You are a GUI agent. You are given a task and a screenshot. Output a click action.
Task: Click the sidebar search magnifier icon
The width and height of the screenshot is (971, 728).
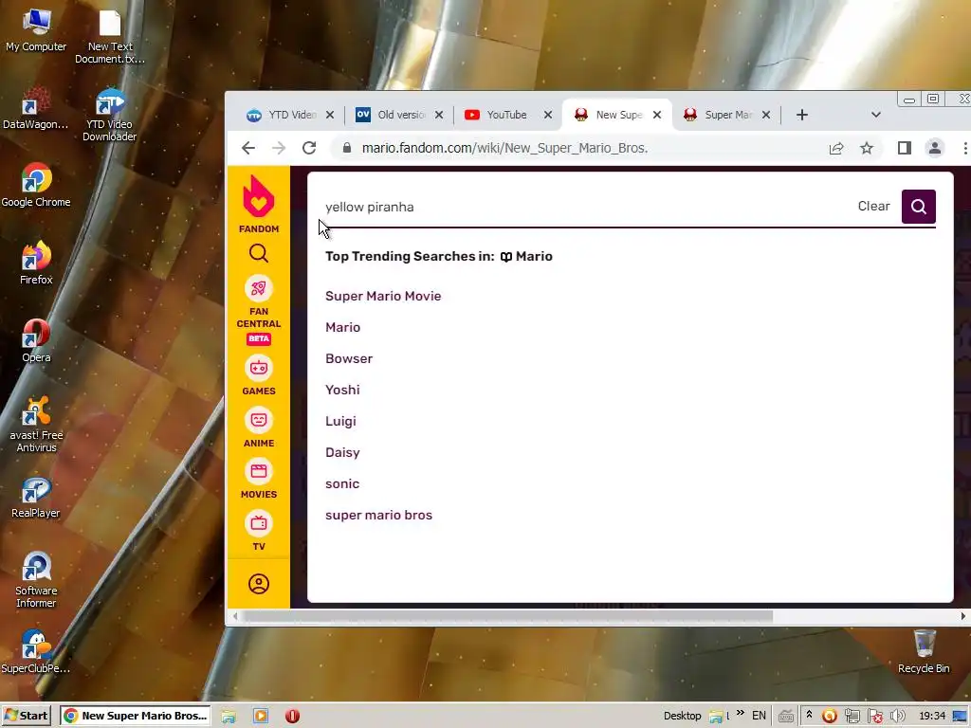[258, 253]
